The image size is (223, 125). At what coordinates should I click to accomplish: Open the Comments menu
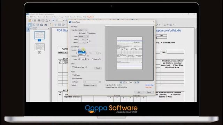49,17
